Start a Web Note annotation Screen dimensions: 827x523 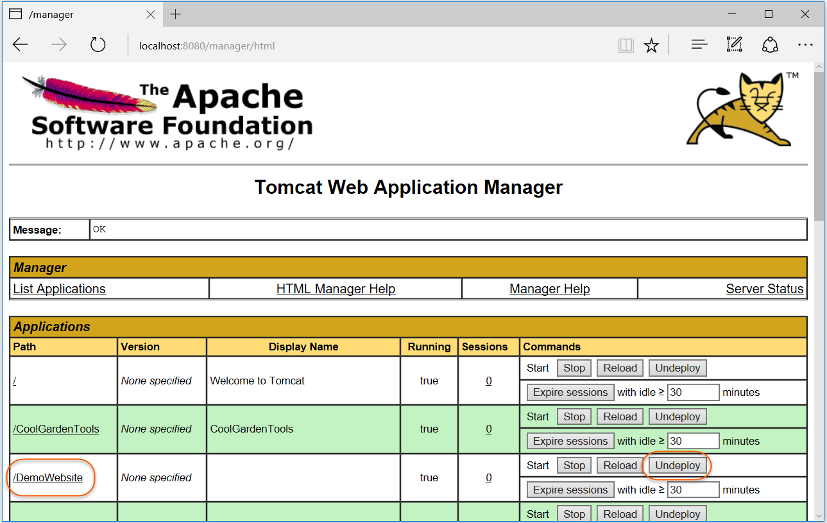coord(734,44)
